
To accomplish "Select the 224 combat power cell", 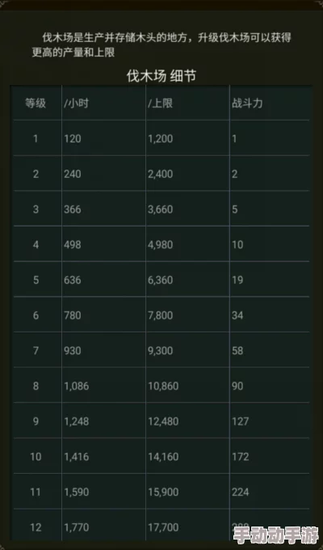I will point(240,492).
